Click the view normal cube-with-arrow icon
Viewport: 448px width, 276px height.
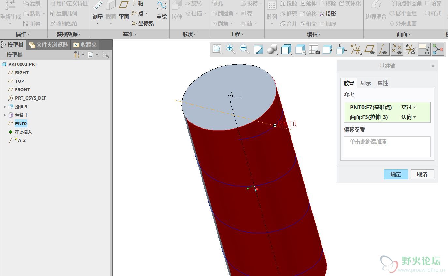(328, 50)
